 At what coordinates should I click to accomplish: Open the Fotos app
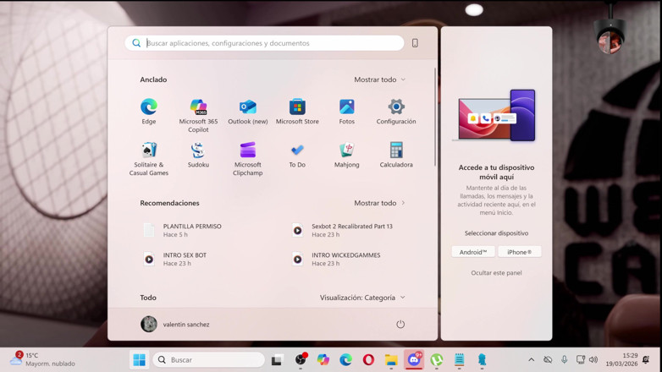tap(346, 112)
